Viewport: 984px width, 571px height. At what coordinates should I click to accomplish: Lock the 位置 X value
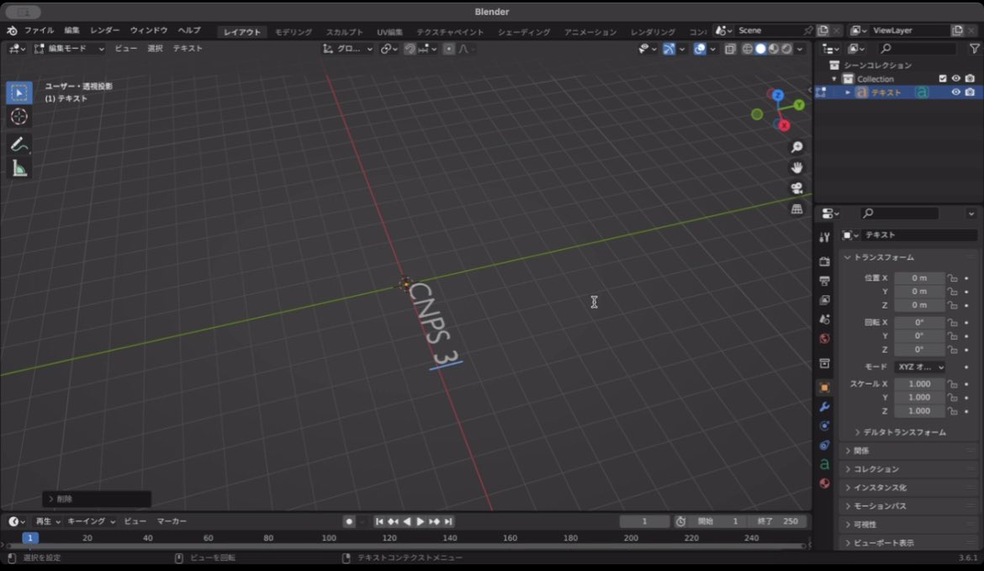[x=953, y=278]
